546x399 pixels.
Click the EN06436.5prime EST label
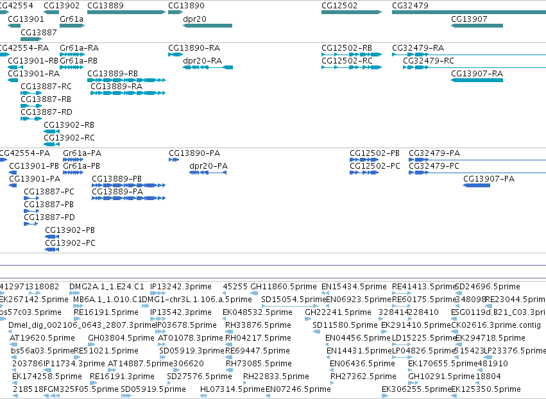[363, 364]
